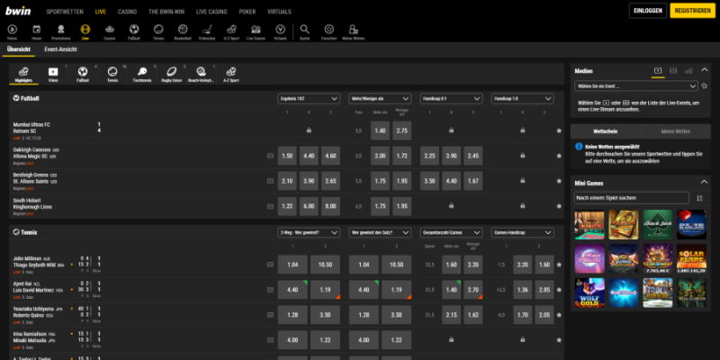The image size is (720, 360).
Task: Favorite the John Millman tennis match
Action: pos(559,265)
